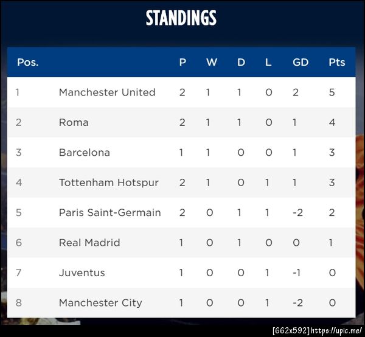This screenshot has height=337, width=365.
Task: Open the upic.me watermark link
Action: (337, 330)
